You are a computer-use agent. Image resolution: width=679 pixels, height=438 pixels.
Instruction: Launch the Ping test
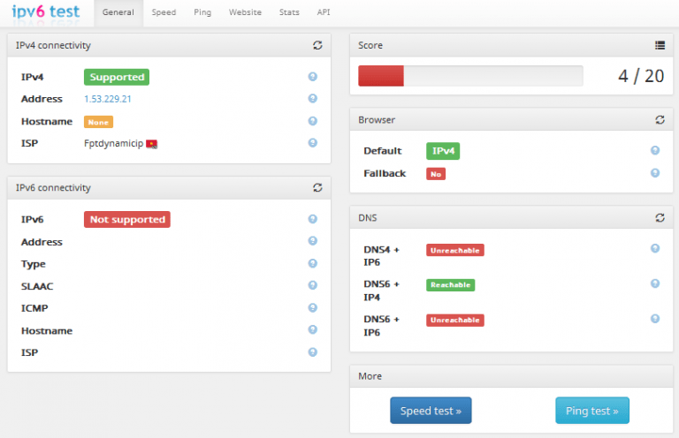click(x=591, y=411)
